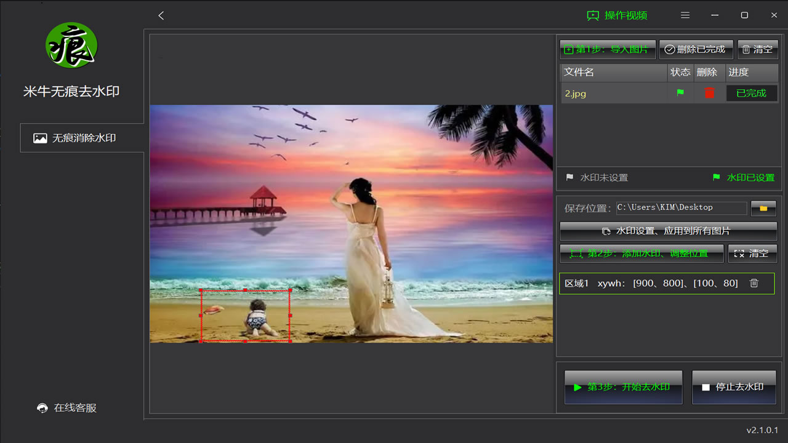Click 删除已完成 button
Screen dimensions: 788x443
click(x=696, y=49)
